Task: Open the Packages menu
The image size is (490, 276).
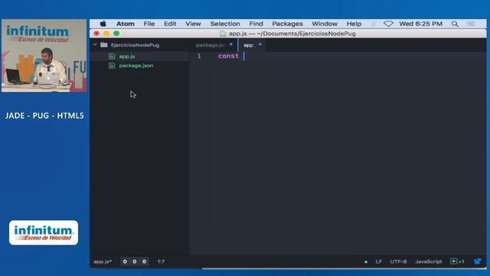Action: (x=287, y=24)
